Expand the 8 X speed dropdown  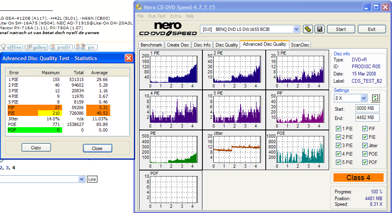click(x=364, y=98)
